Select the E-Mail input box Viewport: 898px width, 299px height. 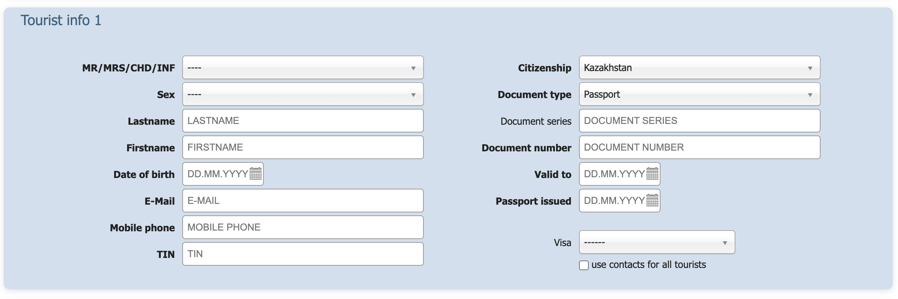click(x=303, y=201)
